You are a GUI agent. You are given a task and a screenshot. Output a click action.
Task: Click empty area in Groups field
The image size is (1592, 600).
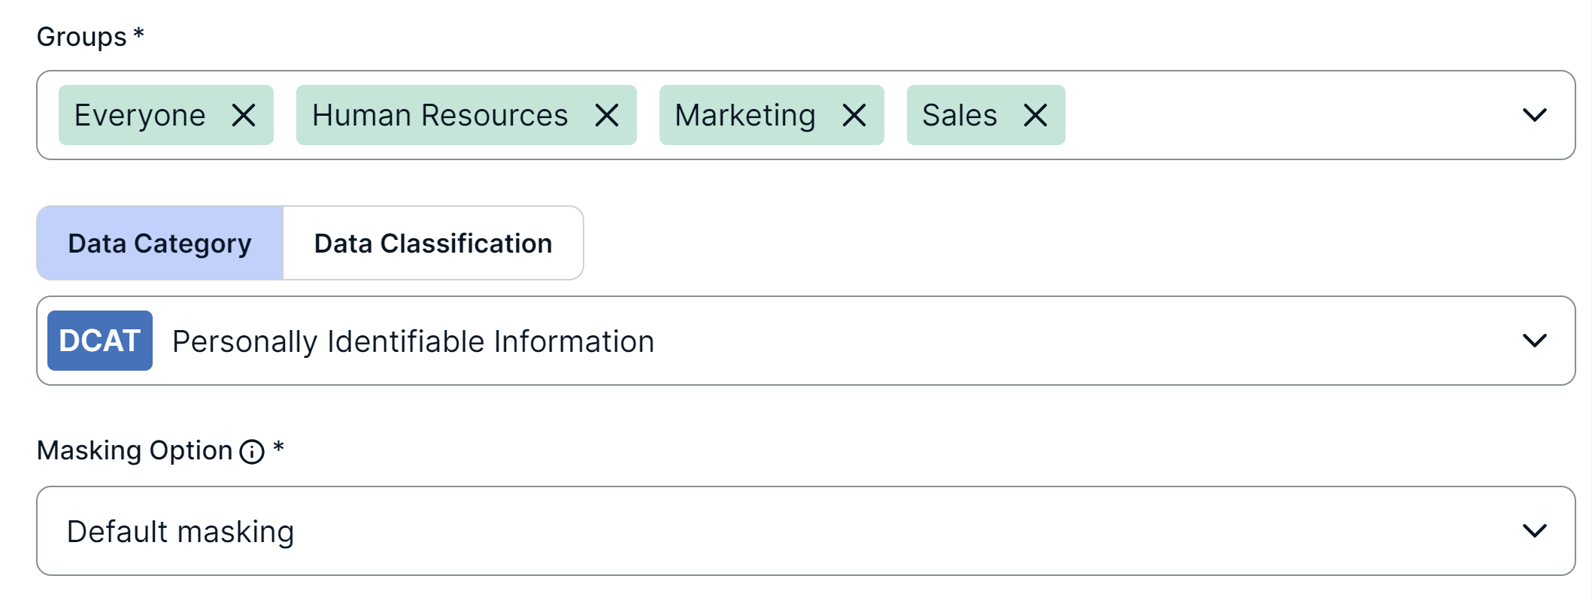point(1278,115)
